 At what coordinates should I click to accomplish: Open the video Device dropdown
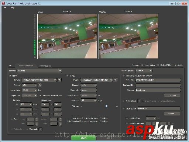tap(39, 80)
